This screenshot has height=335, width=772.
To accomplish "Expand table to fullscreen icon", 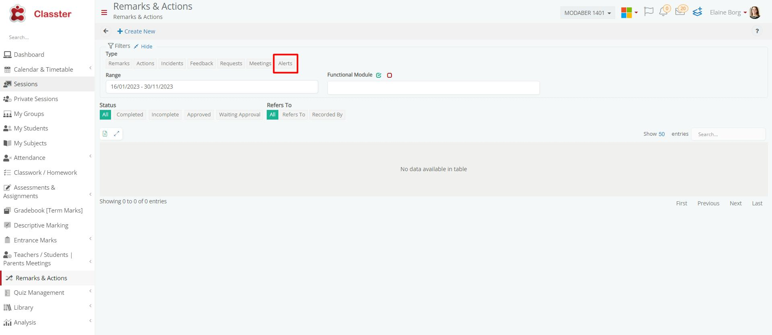I will click(x=117, y=134).
